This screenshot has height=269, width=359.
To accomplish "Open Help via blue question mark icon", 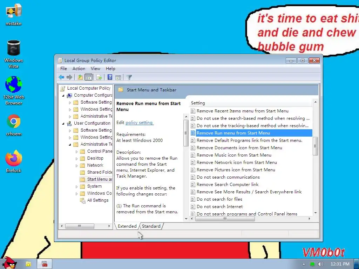I will 110,77.
